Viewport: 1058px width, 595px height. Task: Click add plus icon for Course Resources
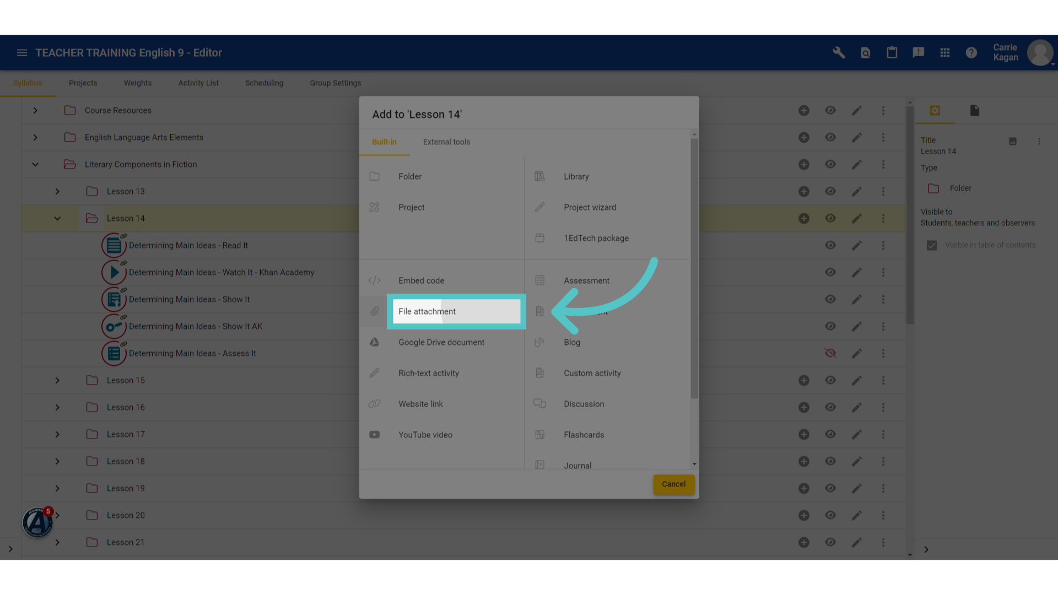pos(804,111)
